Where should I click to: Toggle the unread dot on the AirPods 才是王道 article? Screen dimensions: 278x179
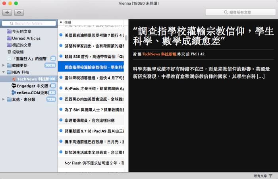tap(61, 88)
